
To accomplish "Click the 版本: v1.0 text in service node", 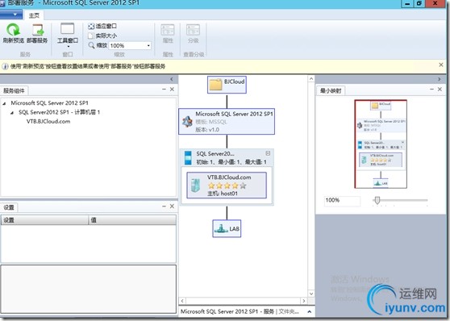I will 207,130.
